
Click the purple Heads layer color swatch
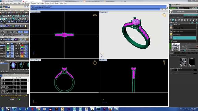point(22,52)
